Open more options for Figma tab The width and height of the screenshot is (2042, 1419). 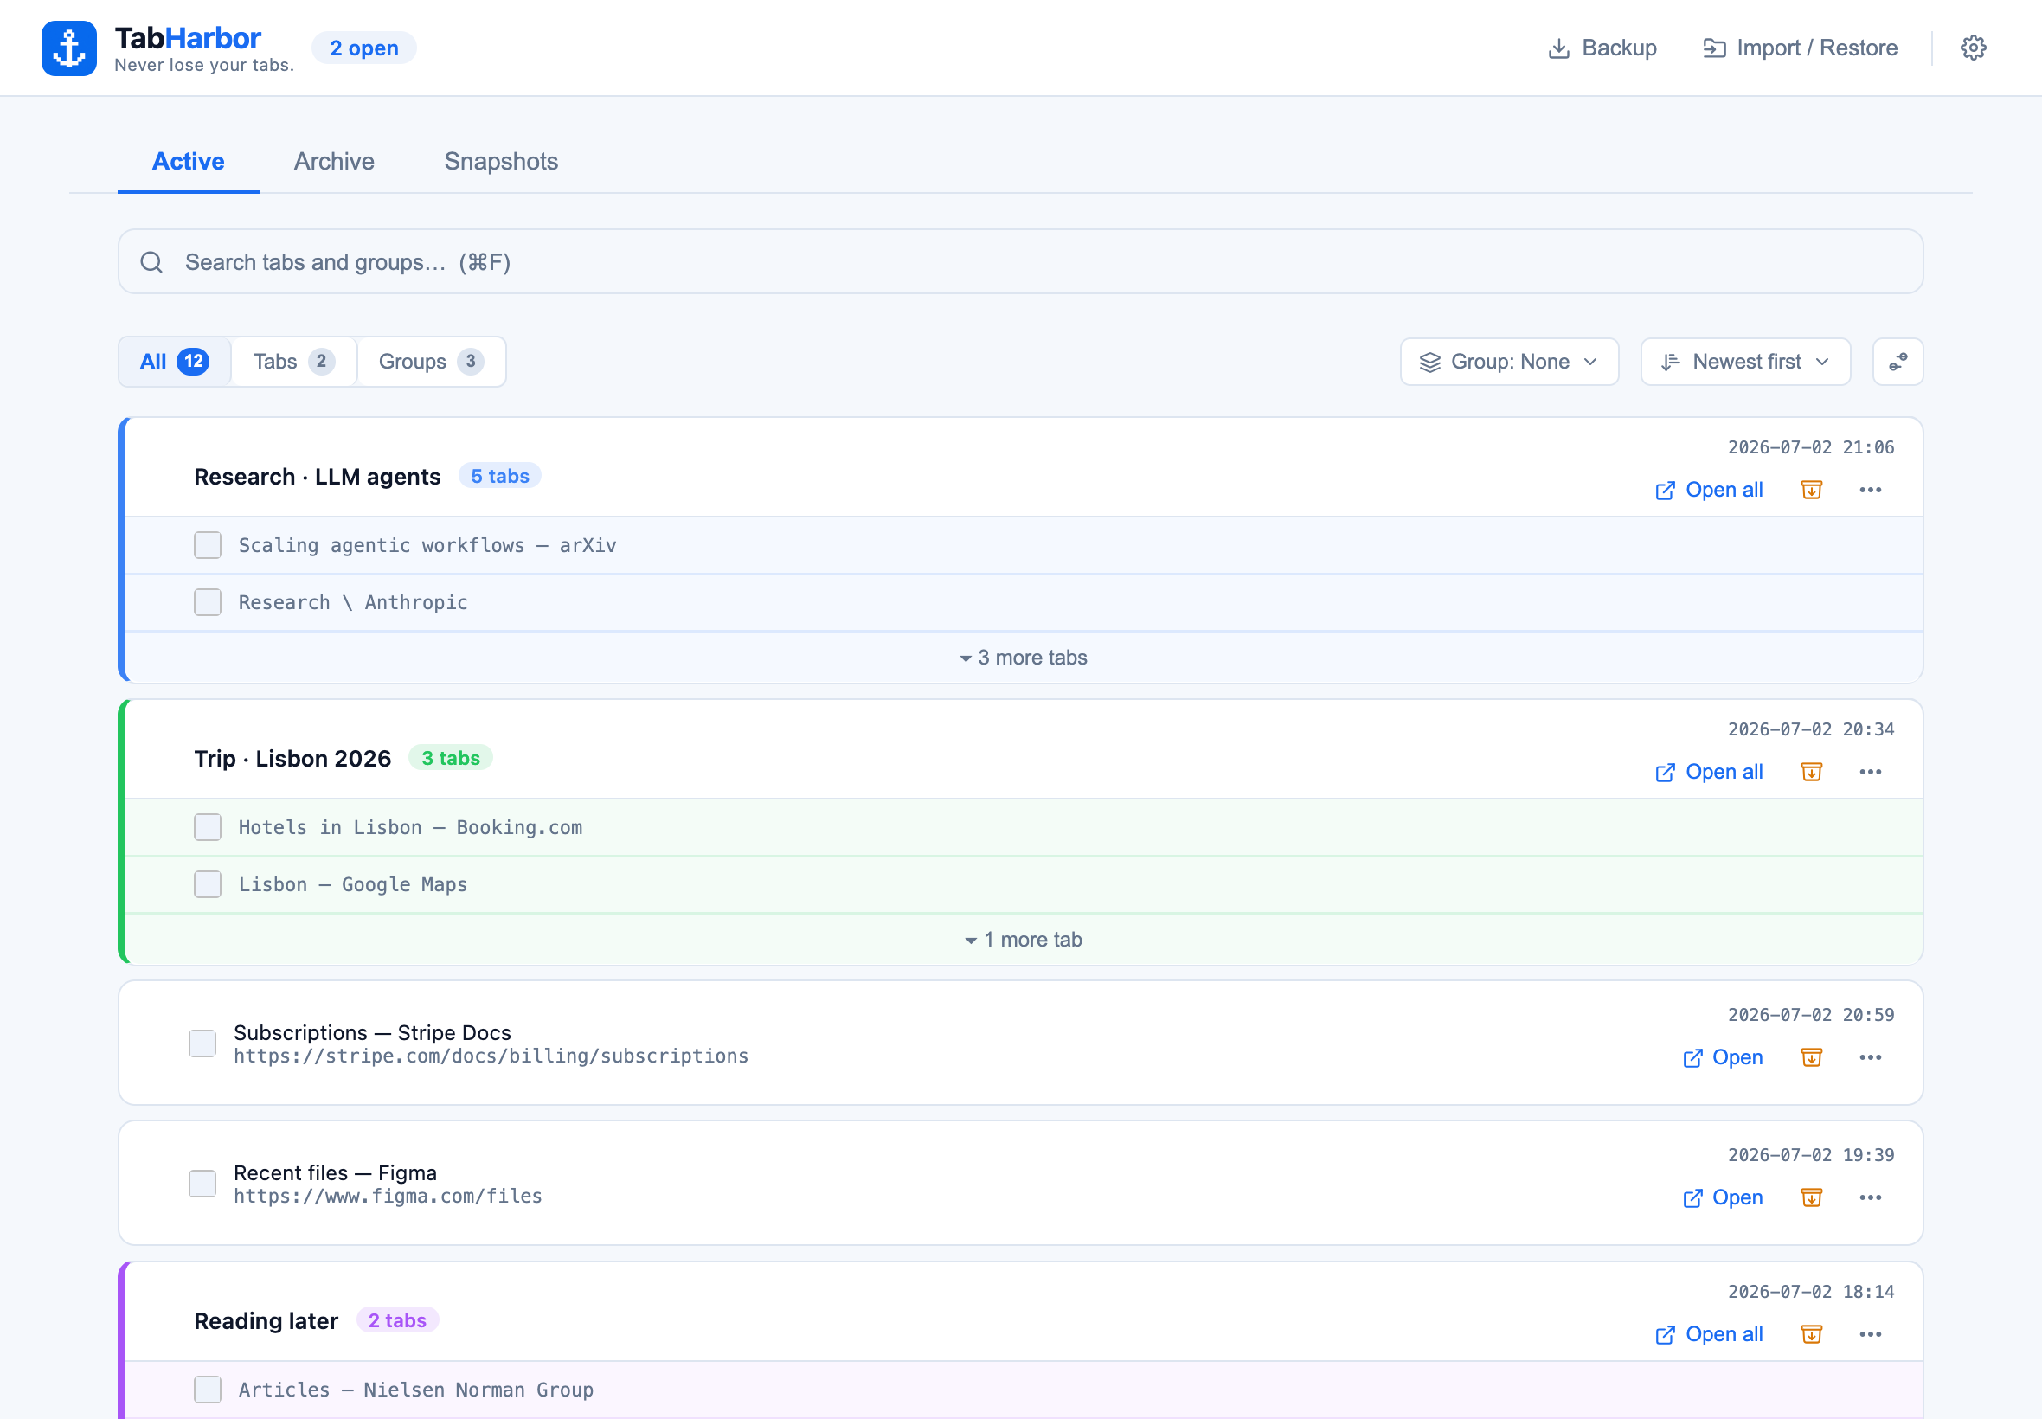pos(1871,1197)
